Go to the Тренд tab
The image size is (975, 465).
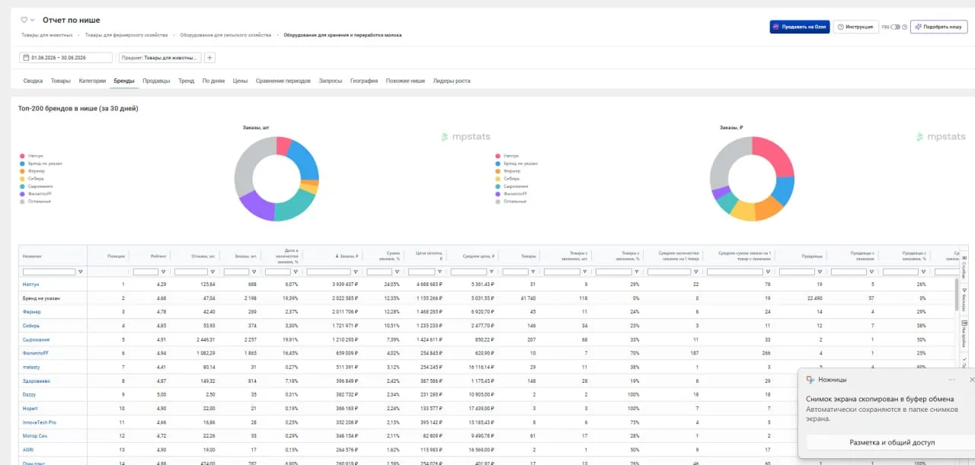[x=186, y=81]
